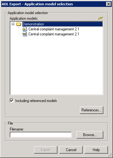Click the yellow lightning refresh icon

pos(101,18)
